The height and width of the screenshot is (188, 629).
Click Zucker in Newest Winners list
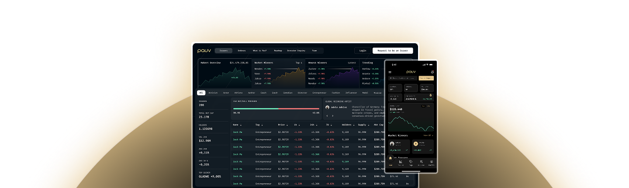[312, 69]
